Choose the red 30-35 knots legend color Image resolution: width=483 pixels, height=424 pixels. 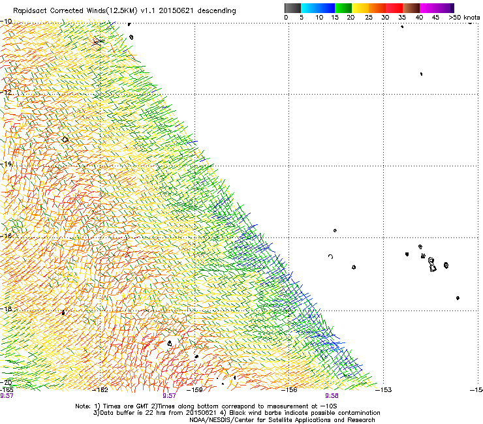(x=394, y=8)
